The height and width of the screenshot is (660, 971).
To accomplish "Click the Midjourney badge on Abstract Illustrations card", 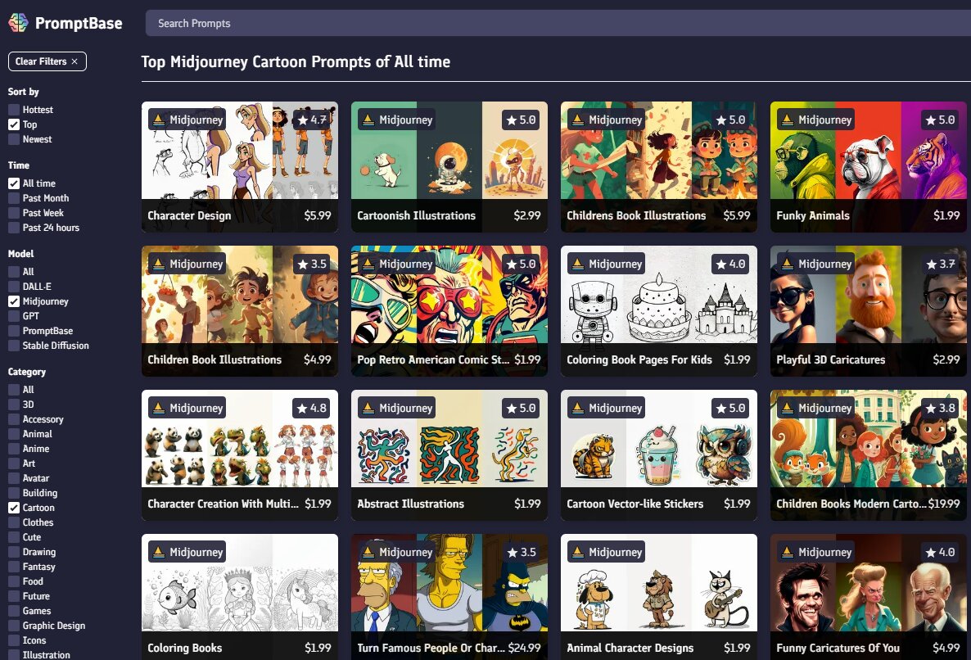I will [x=396, y=408].
